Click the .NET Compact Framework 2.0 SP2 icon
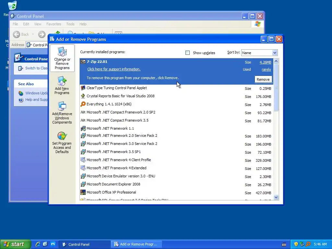The width and height of the screenshot is (332, 249). click(x=83, y=112)
